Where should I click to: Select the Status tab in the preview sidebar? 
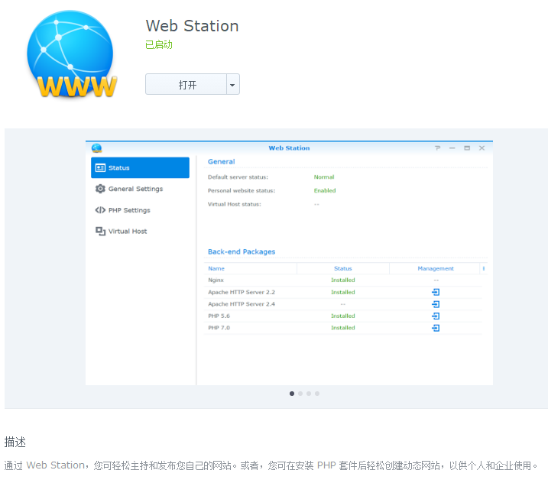(x=140, y=168)
